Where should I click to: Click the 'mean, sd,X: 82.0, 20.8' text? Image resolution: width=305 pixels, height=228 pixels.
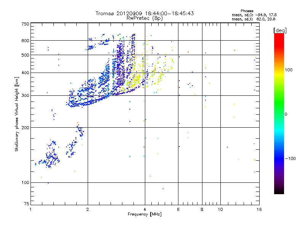[x=254, y=19]
